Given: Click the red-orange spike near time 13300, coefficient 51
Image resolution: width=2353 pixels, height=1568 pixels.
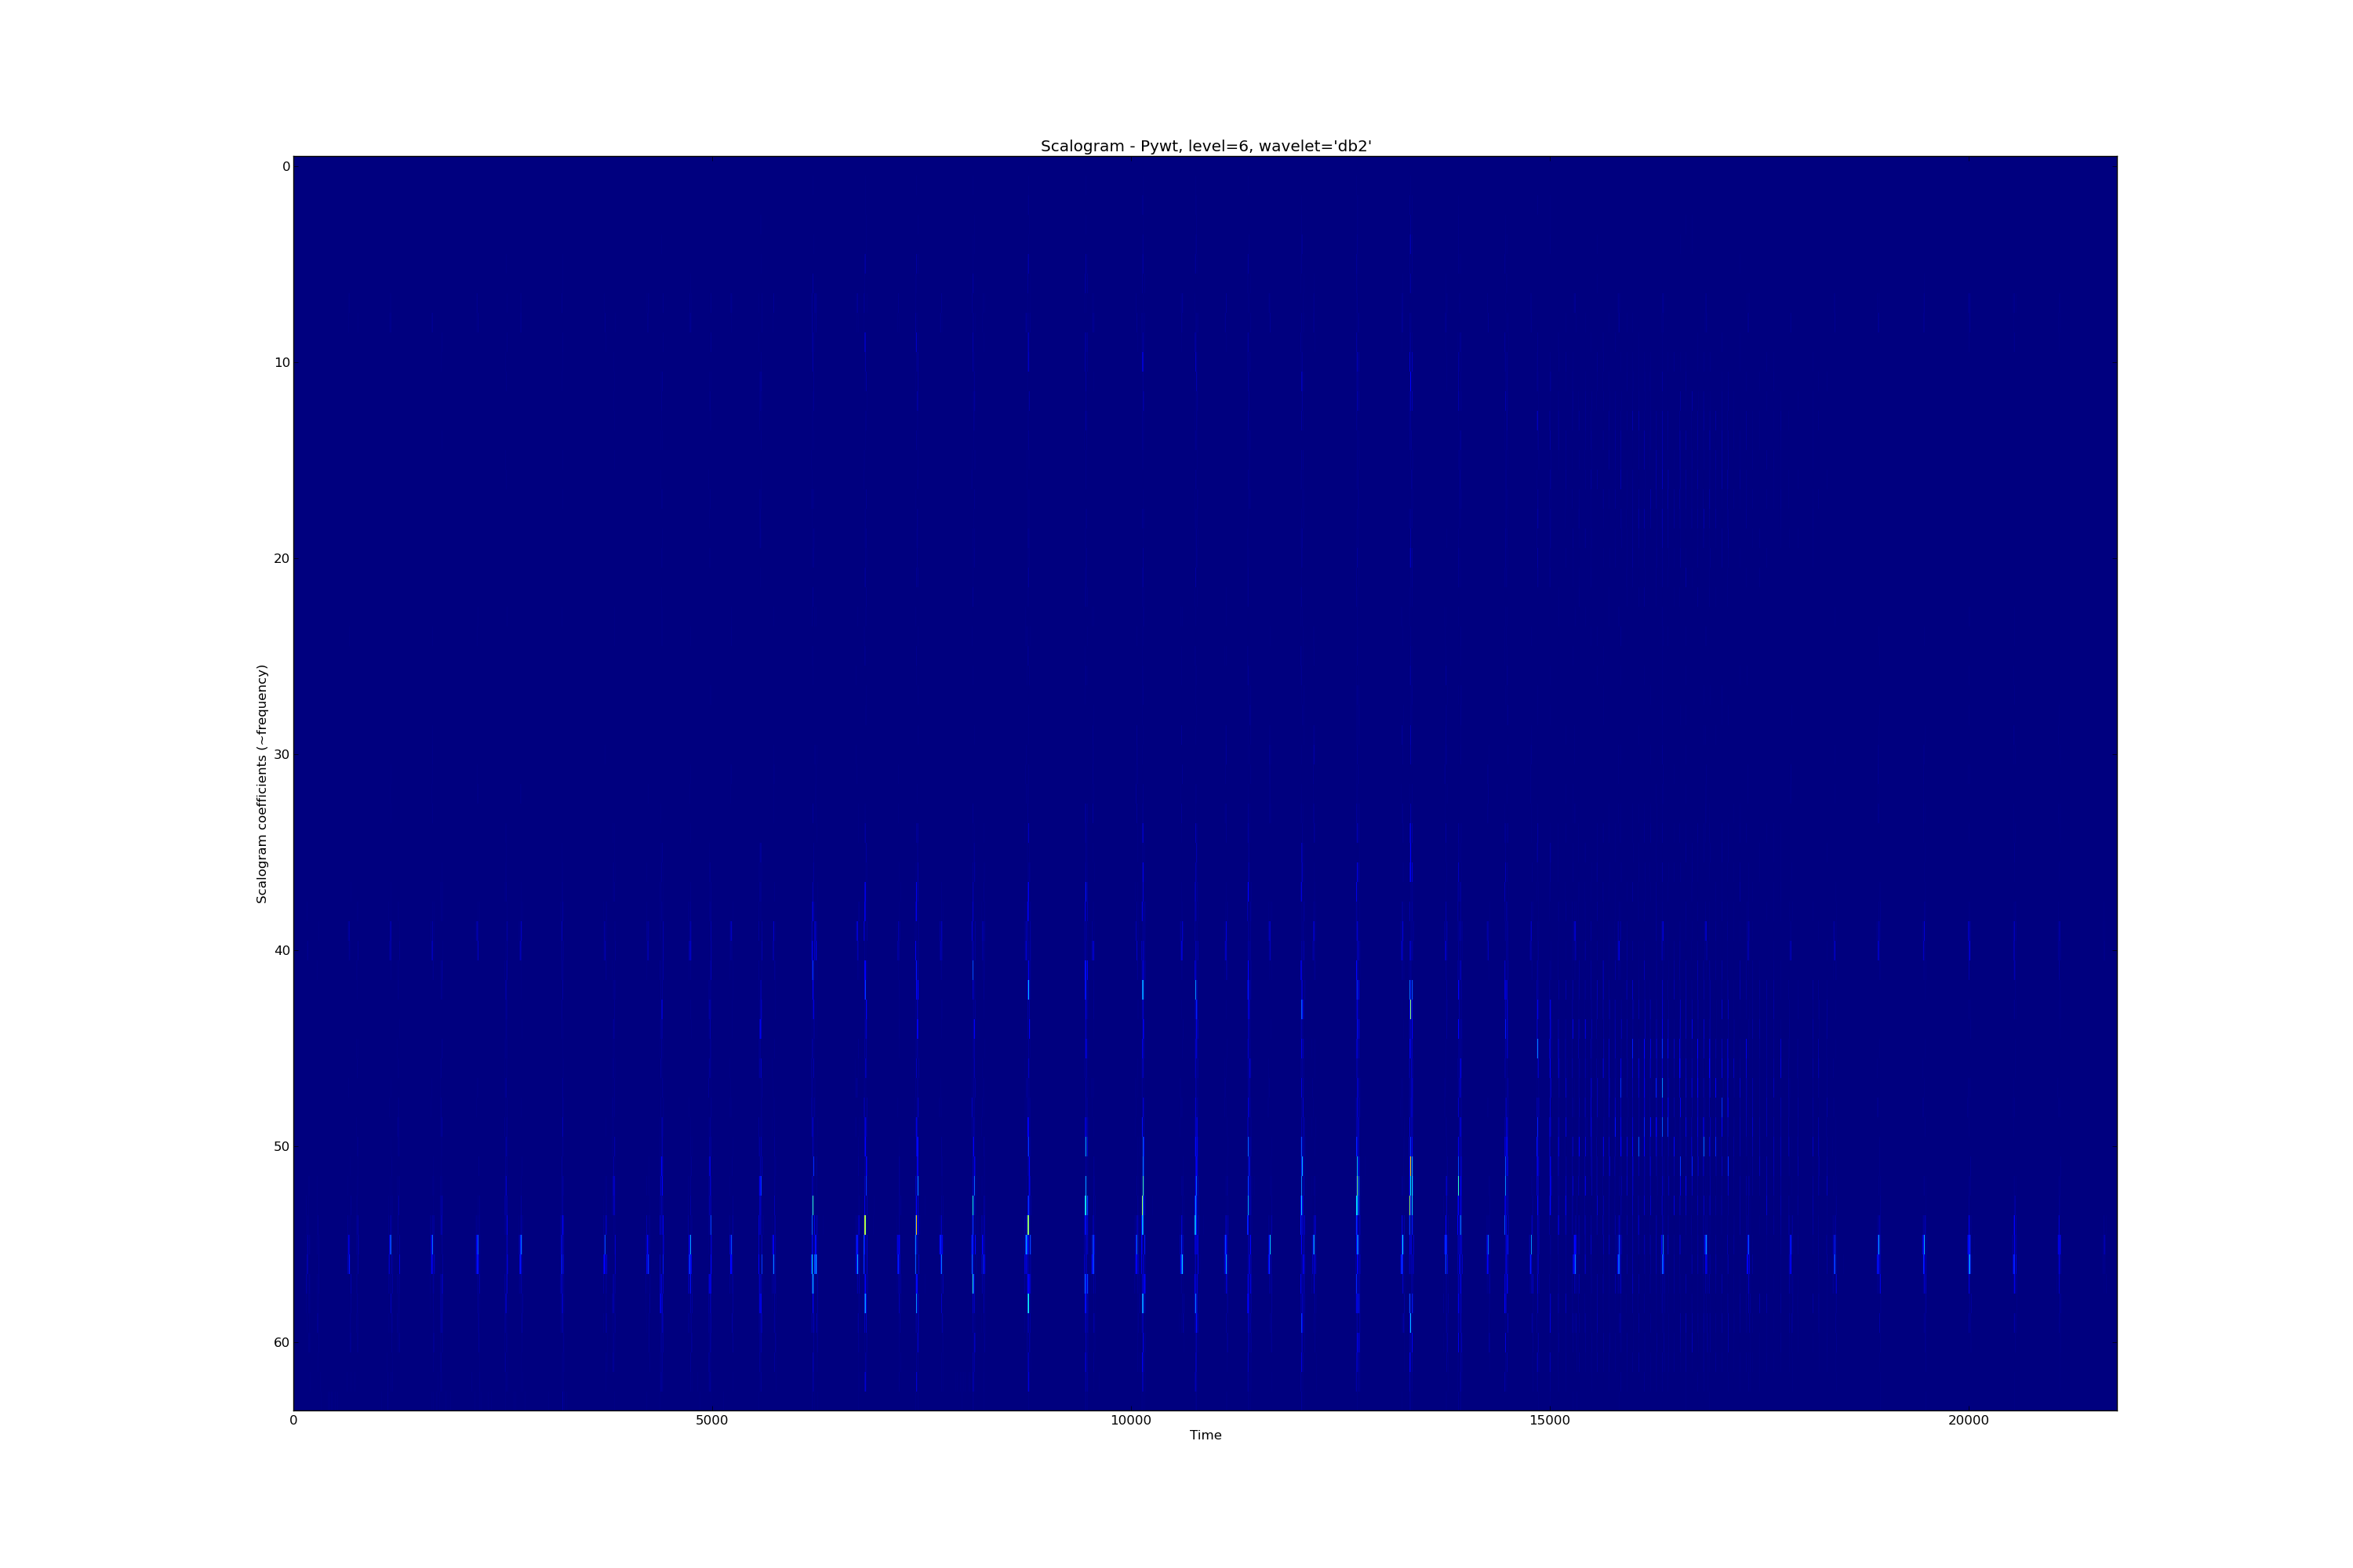Looking at the screenshot, I should 1410,1166.
